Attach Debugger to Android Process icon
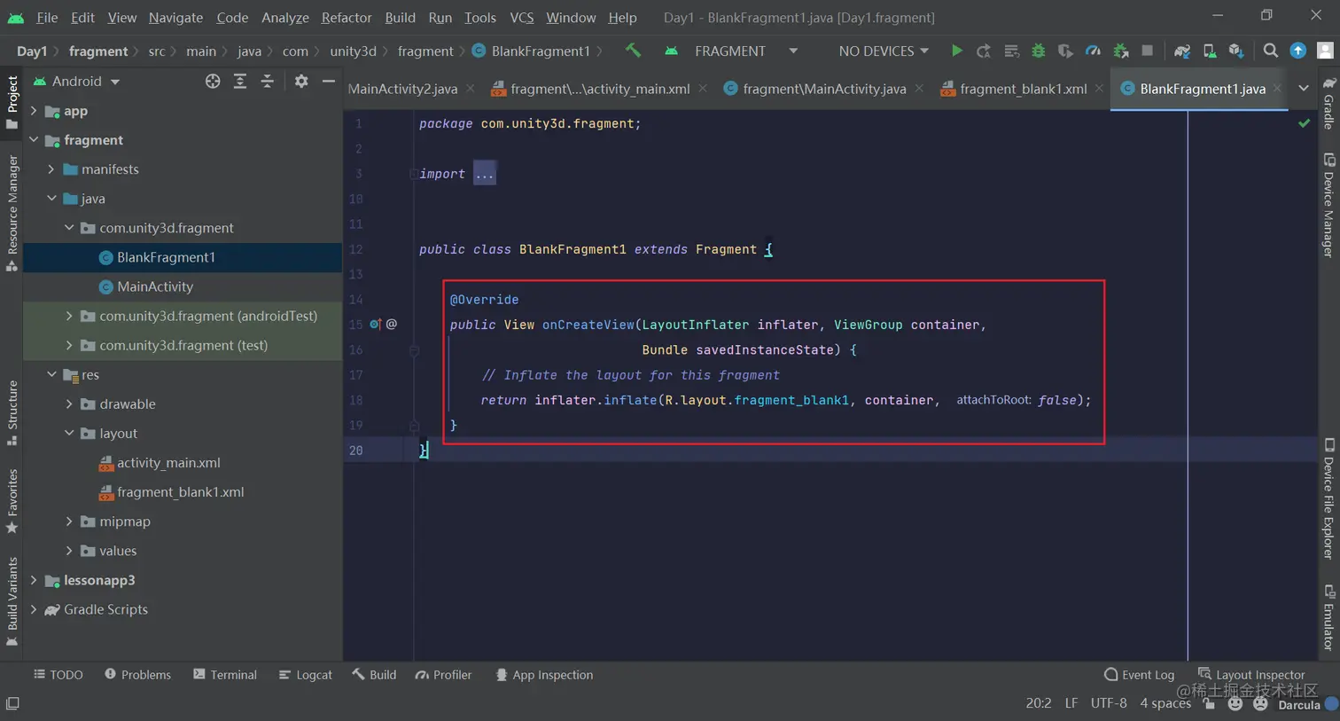This screenshot has height=721, width=1340. tap(1120, 51)
